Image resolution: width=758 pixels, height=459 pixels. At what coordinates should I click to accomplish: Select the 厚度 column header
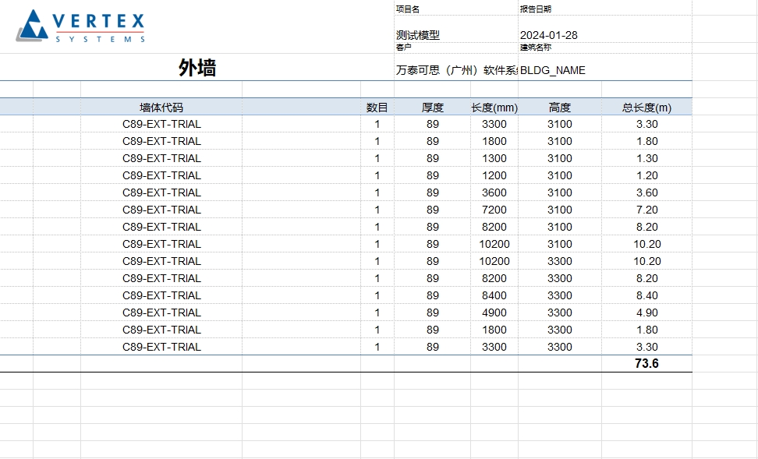pyautogui.click(x=432, y=108)
